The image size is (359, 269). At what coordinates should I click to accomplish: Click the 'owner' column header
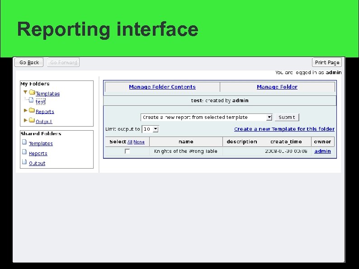tap(322, 142)
